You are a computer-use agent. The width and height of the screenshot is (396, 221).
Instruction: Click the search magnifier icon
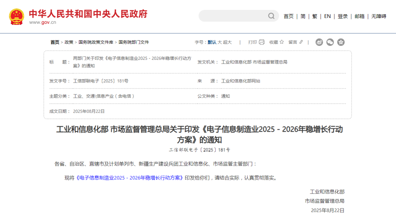pyautogui.click(x=271, y=16)
